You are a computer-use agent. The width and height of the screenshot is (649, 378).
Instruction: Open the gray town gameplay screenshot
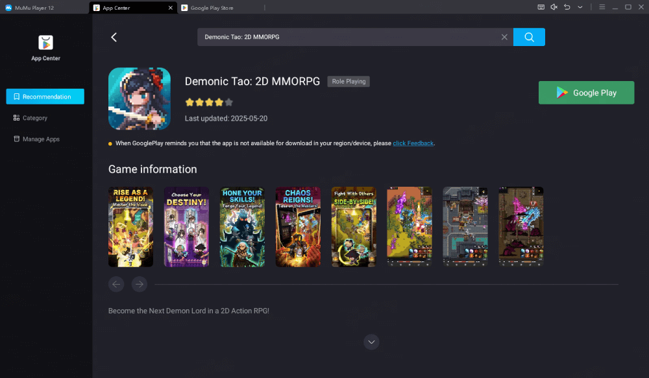point(465,227)
